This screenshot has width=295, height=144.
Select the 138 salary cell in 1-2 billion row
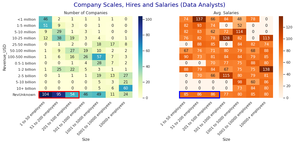coord(266,69)
